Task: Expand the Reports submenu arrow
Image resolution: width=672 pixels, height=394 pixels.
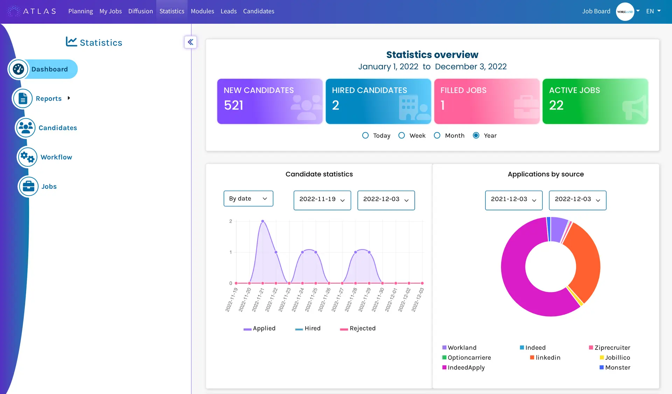Action: coord(69,98)
